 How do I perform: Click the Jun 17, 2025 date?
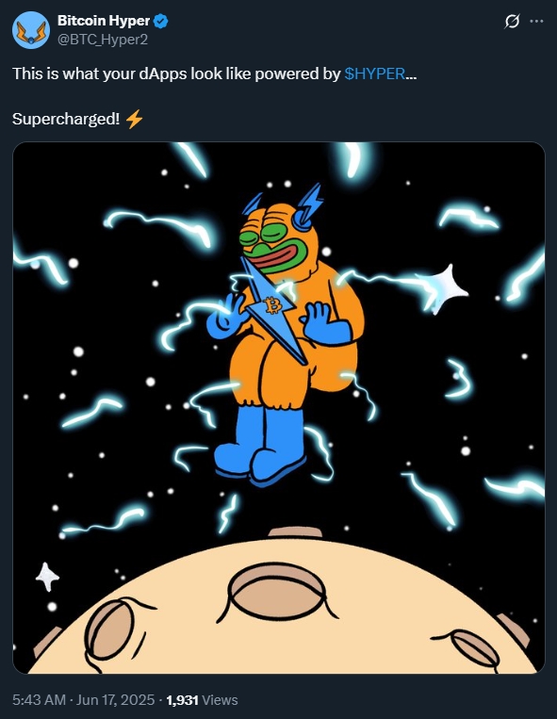115,700
